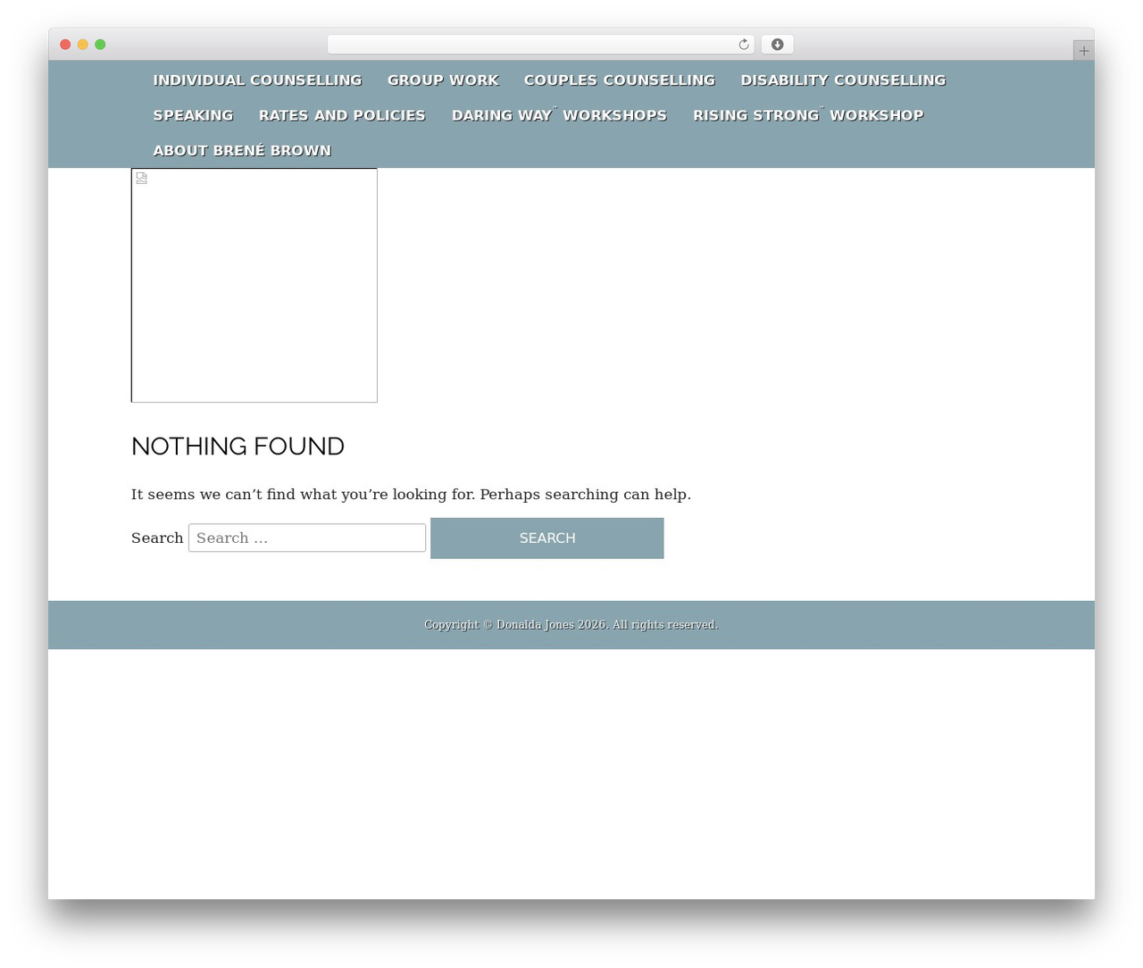Image resolution: width=1143 pixels, height=968 pixels.
Task: Select Couples Counselling in navigation
Action: pos(620,80)
